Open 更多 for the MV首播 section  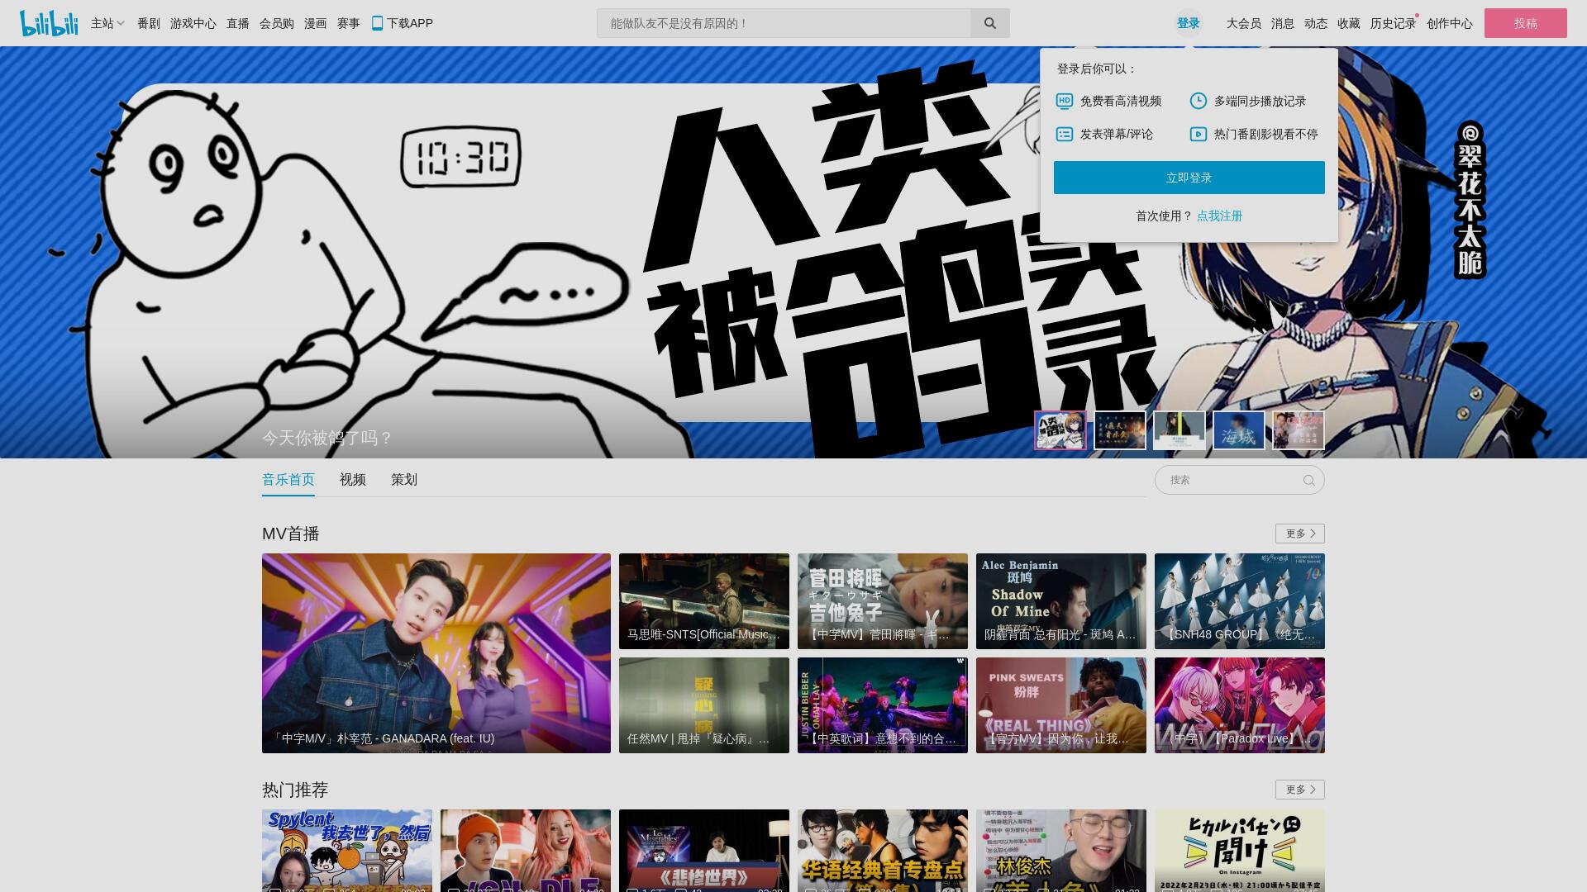point(1299,534)
